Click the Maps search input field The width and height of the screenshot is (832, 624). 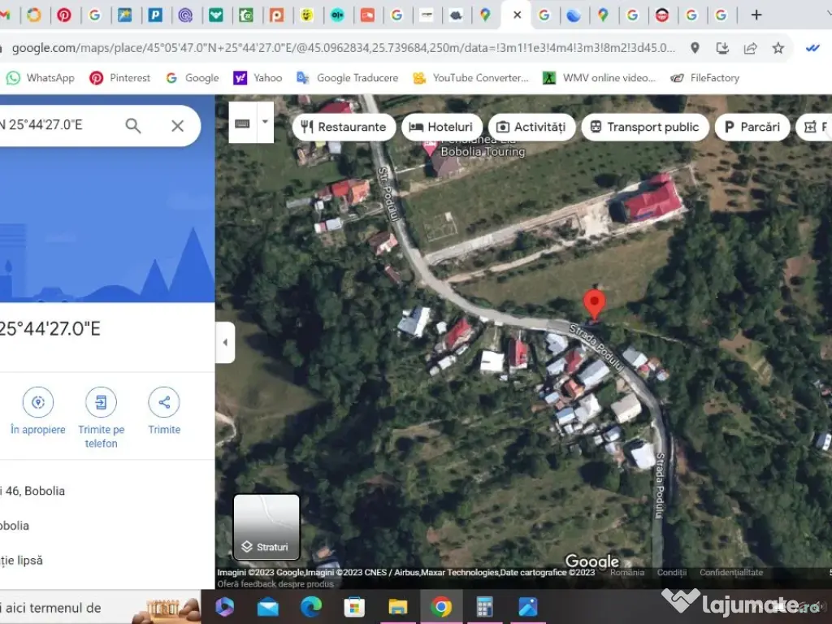coord(57,126)
